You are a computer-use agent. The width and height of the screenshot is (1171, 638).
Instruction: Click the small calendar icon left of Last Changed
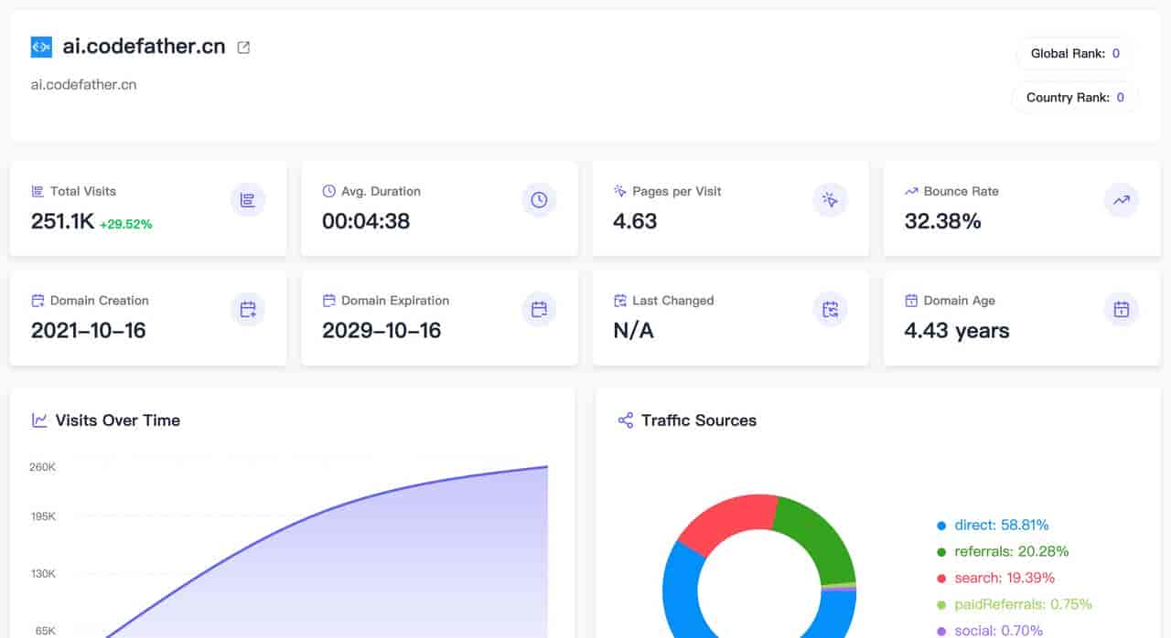coord(619,300)
